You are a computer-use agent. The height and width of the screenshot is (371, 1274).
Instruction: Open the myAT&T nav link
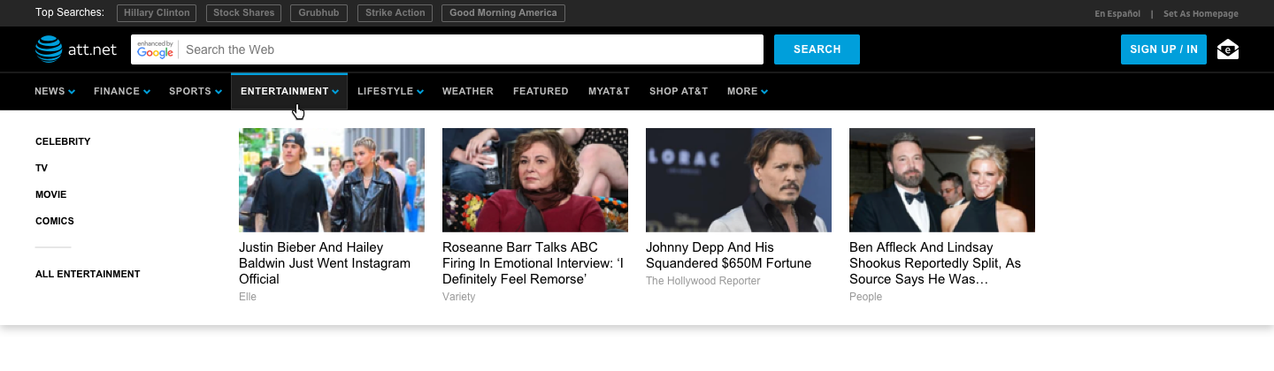[609, 91]
